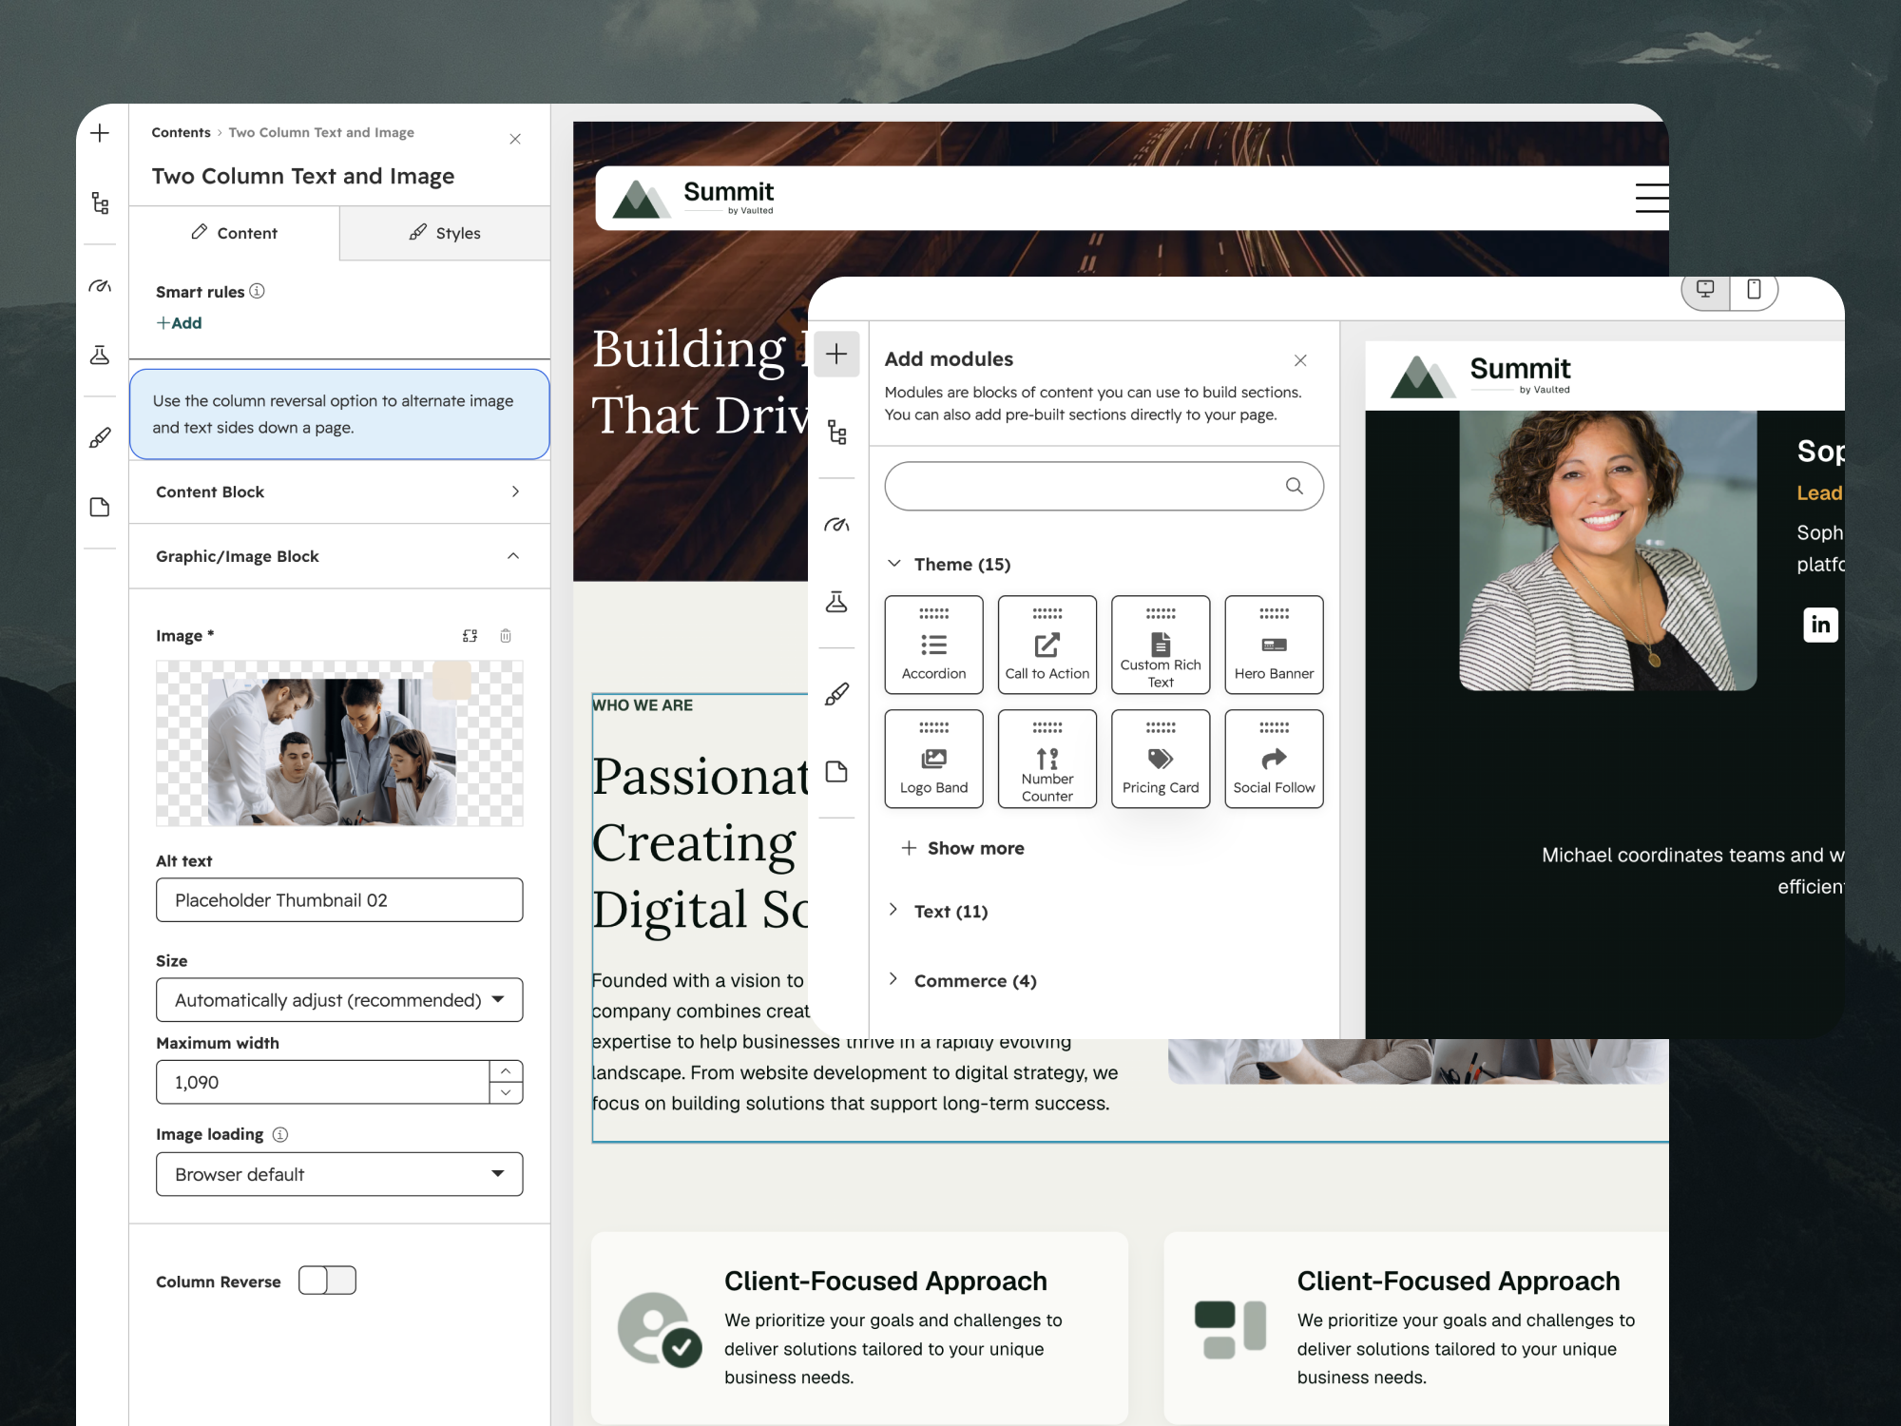1901x1426 pixels.
Task: Click the search magnifier icon in modules
Action: 1295,486
